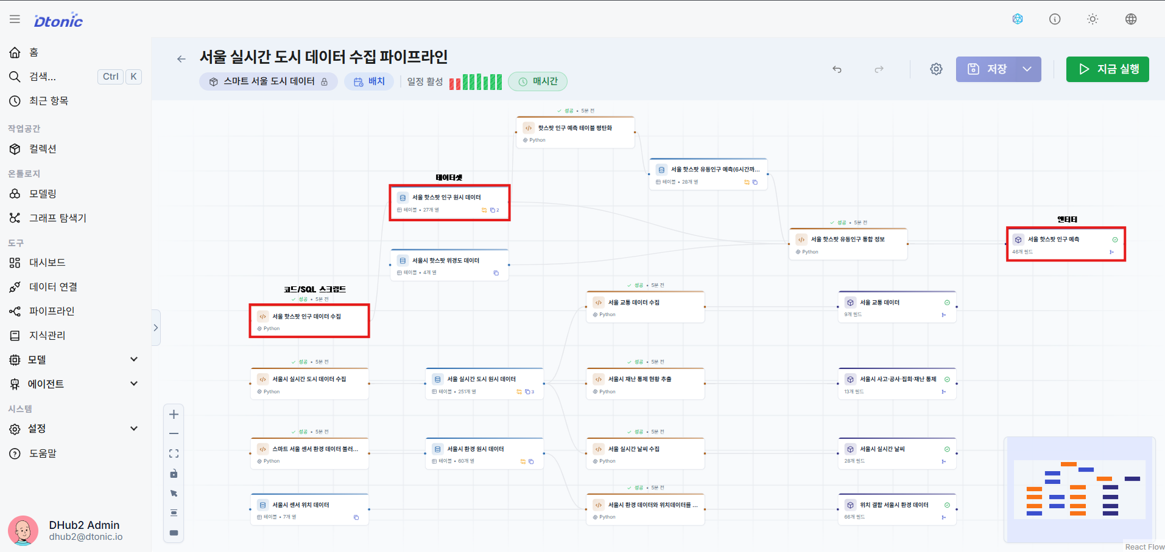Click the Dtonic logo

[x=58, y=20]
